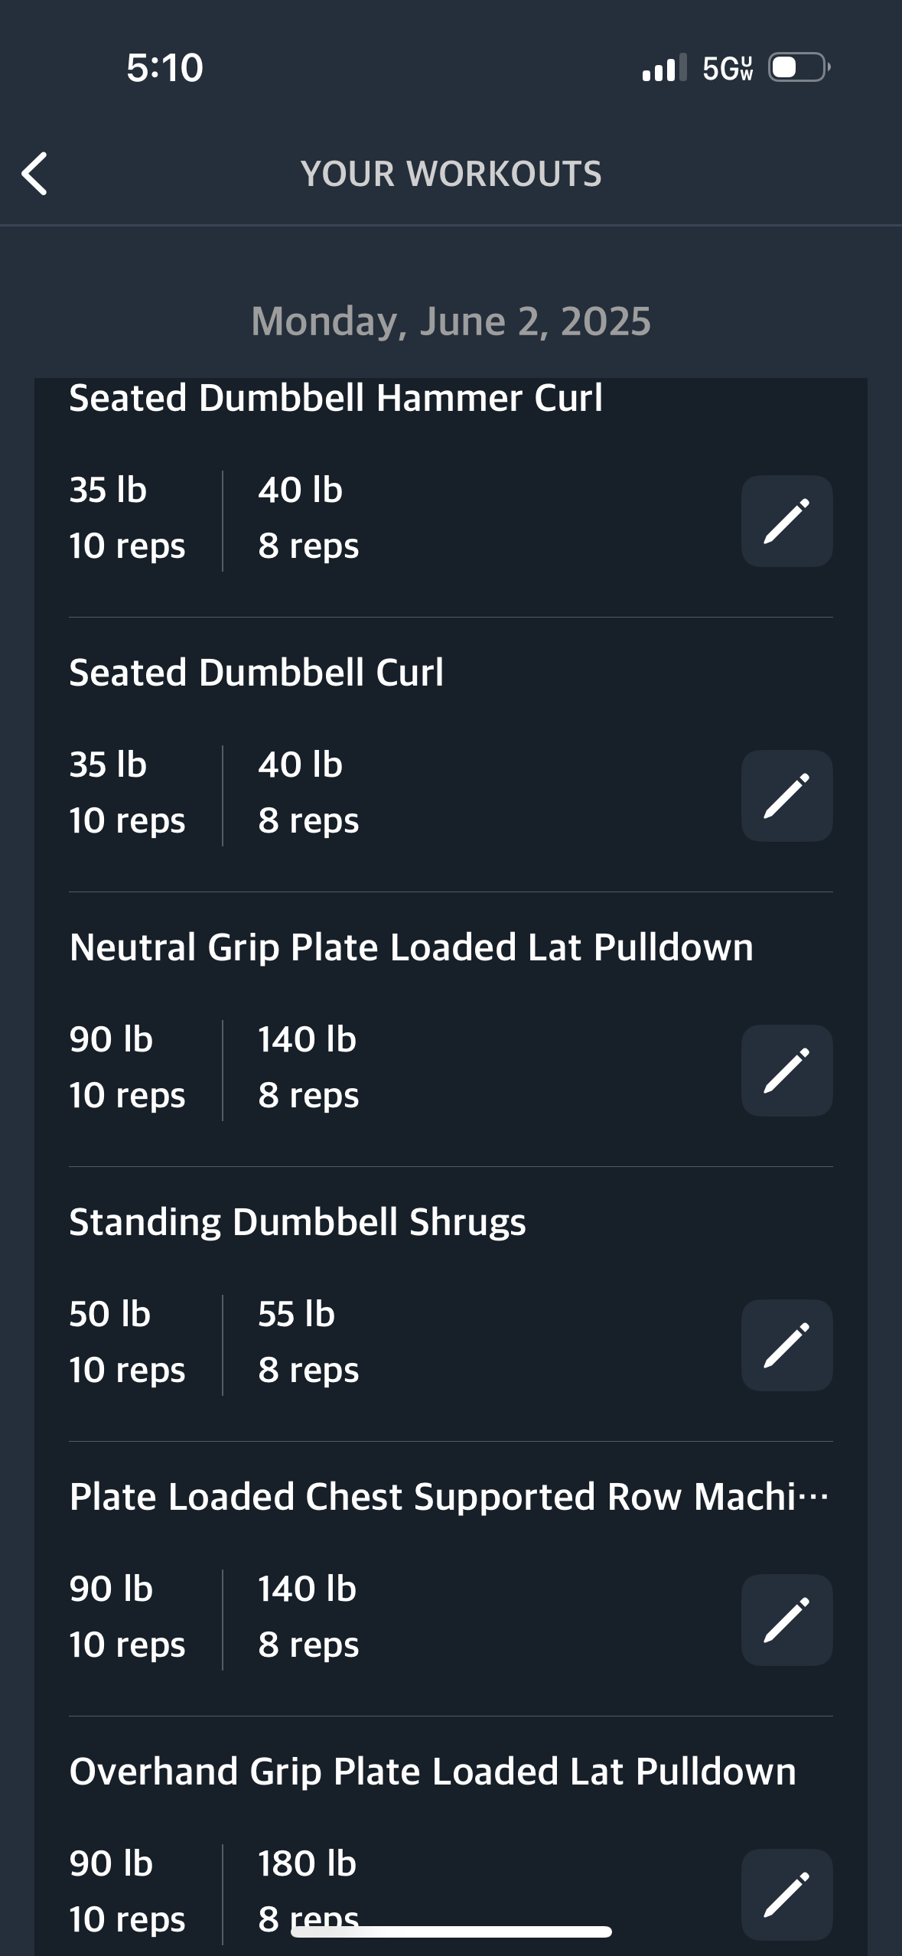The width and height of the screenshot is (902, 1956).
Task: Open the Seated Dumbbell Hammer Curl title
Action: coord(336,399)
